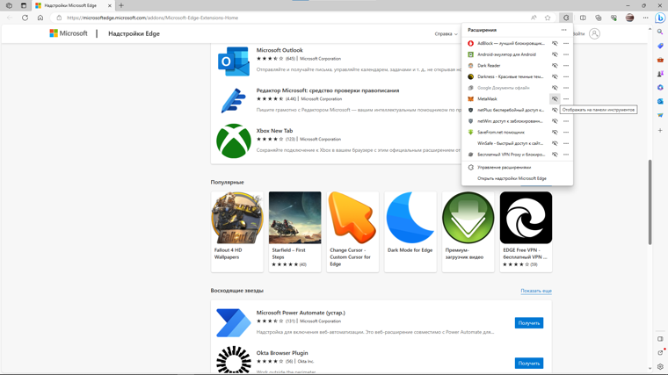
Task: Open more actions for Android emulator extension
Action: pyautogui.click(x=566, y=54)
